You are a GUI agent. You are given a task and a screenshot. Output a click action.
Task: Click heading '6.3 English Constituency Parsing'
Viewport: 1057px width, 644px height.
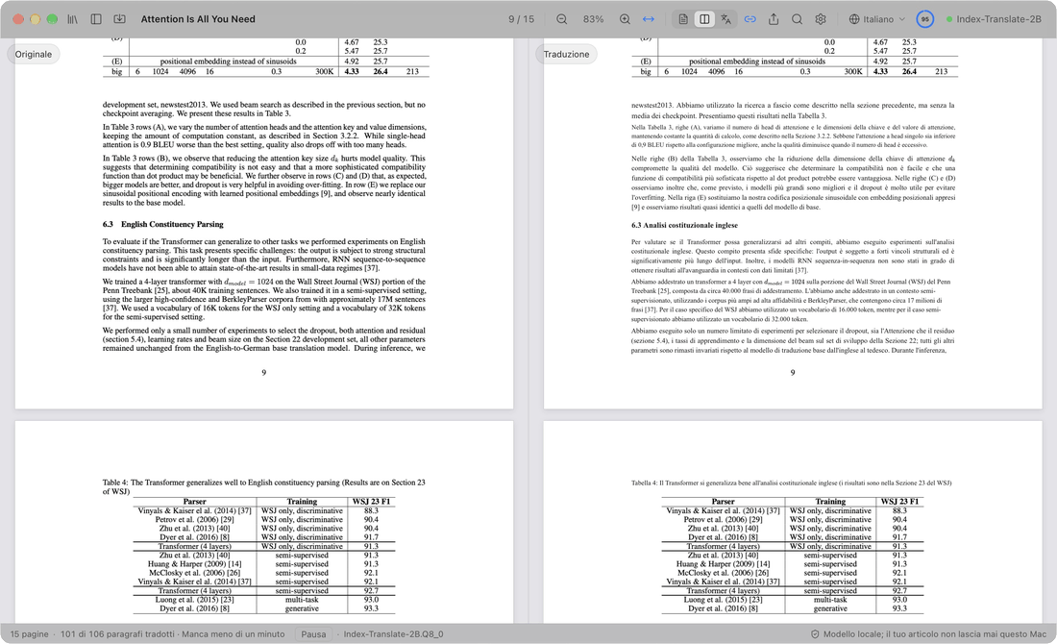coord(163,224)
